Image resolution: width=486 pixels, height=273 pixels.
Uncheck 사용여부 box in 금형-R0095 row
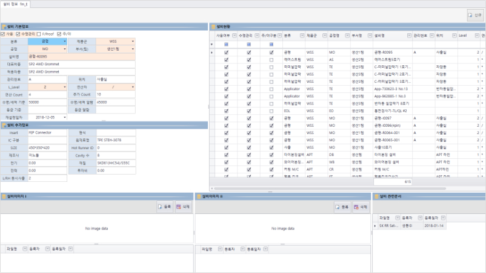point(226,53)
